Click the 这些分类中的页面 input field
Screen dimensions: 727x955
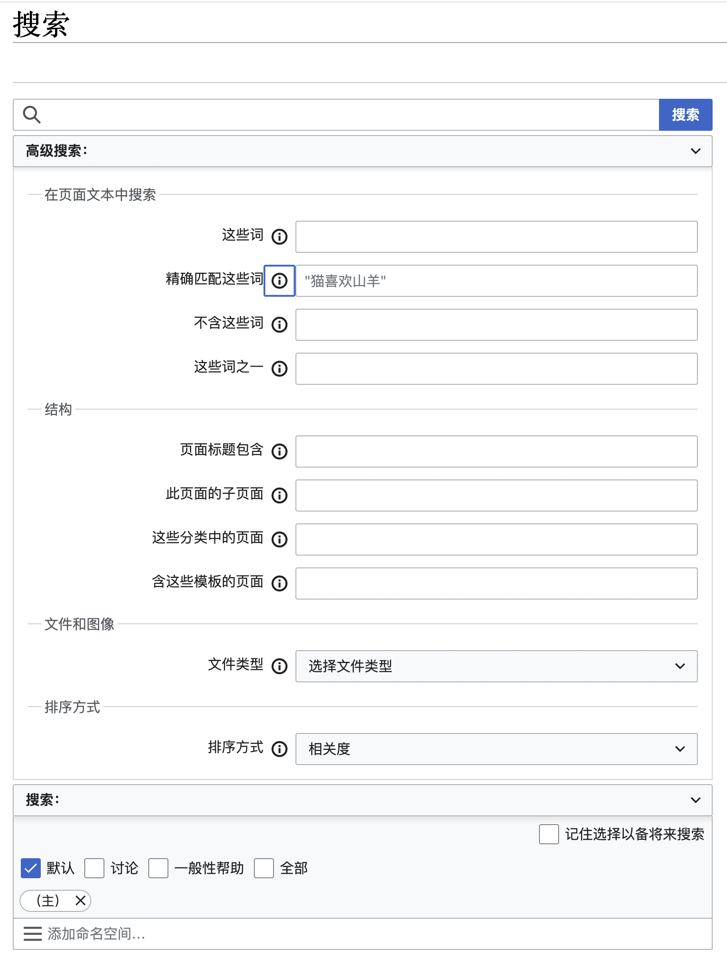496,539
